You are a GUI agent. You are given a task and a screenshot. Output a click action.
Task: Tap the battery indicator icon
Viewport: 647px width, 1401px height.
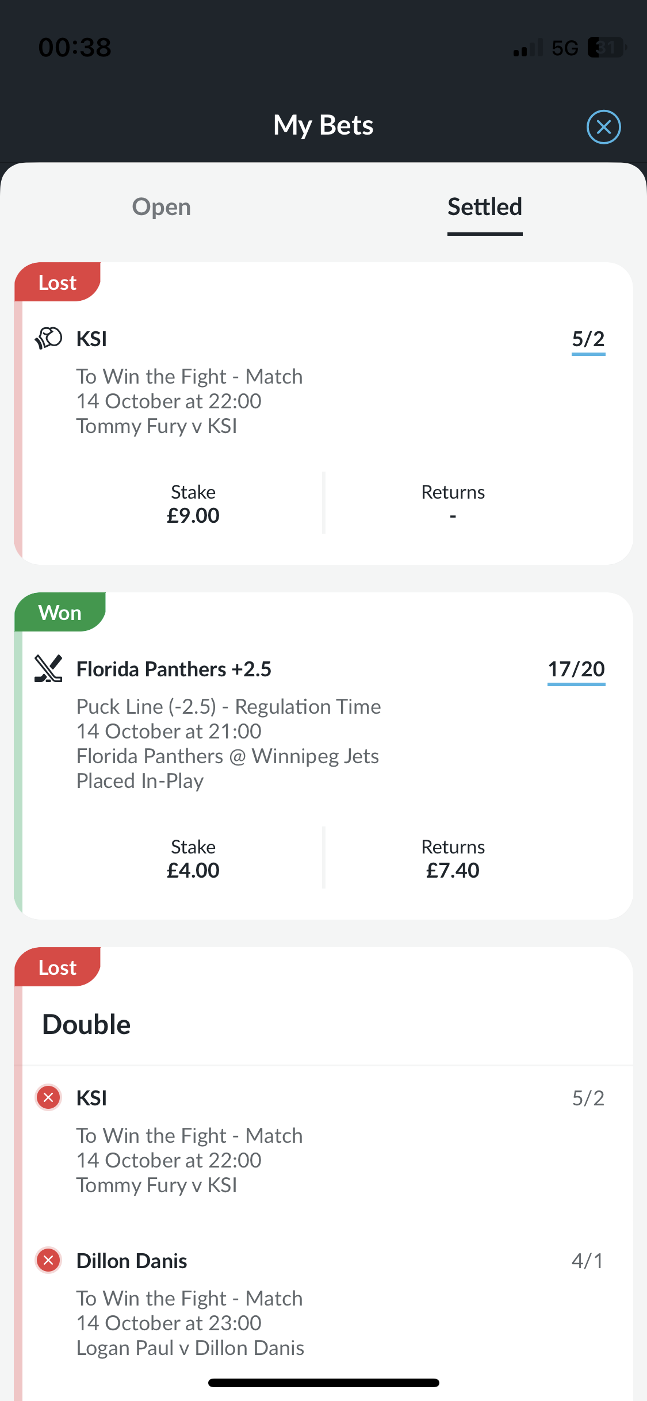(x=607, y=47)
